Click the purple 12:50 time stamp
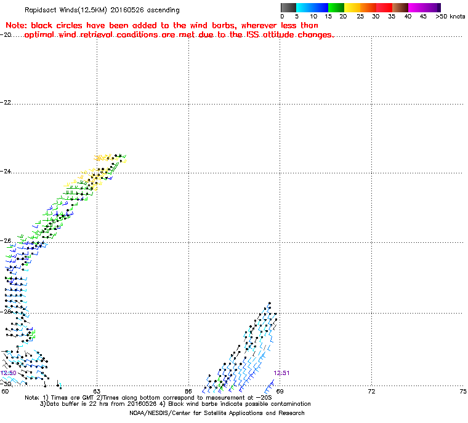The height and width of the screenshot is (423, 468). click(9, 373)
